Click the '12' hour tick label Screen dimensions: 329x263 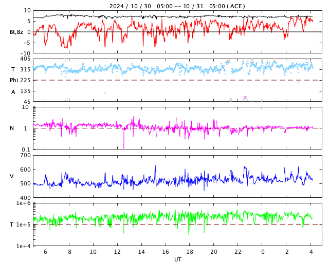click(117, 252)
